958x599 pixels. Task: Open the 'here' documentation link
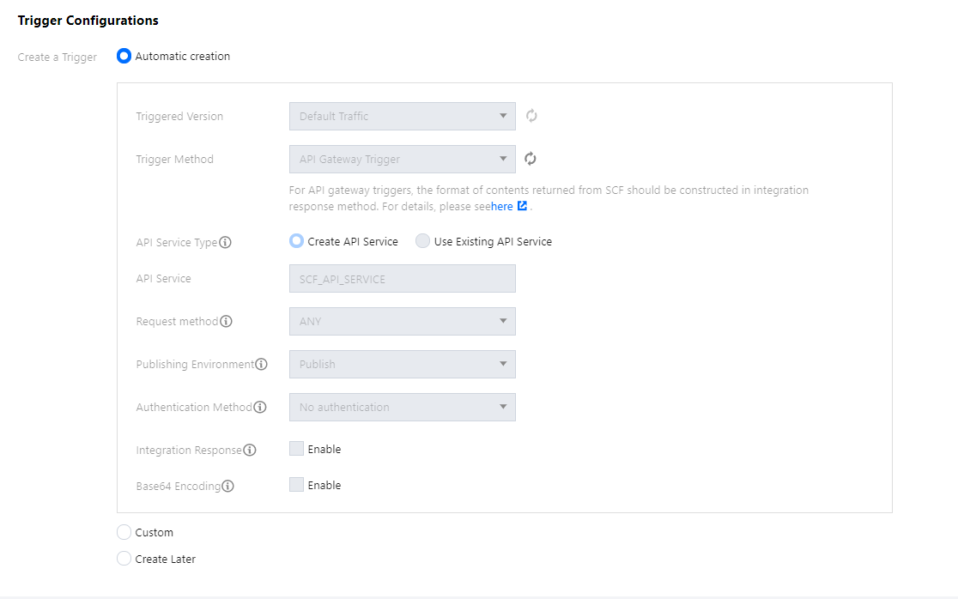click(502, 207)
